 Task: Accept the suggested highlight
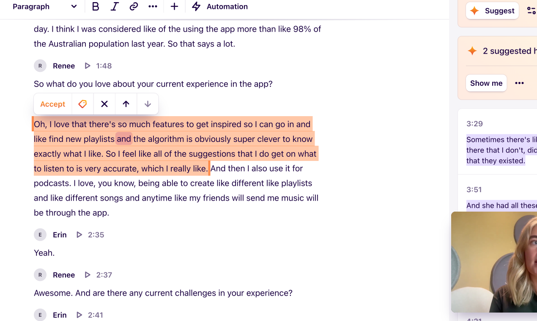point(52,104)
